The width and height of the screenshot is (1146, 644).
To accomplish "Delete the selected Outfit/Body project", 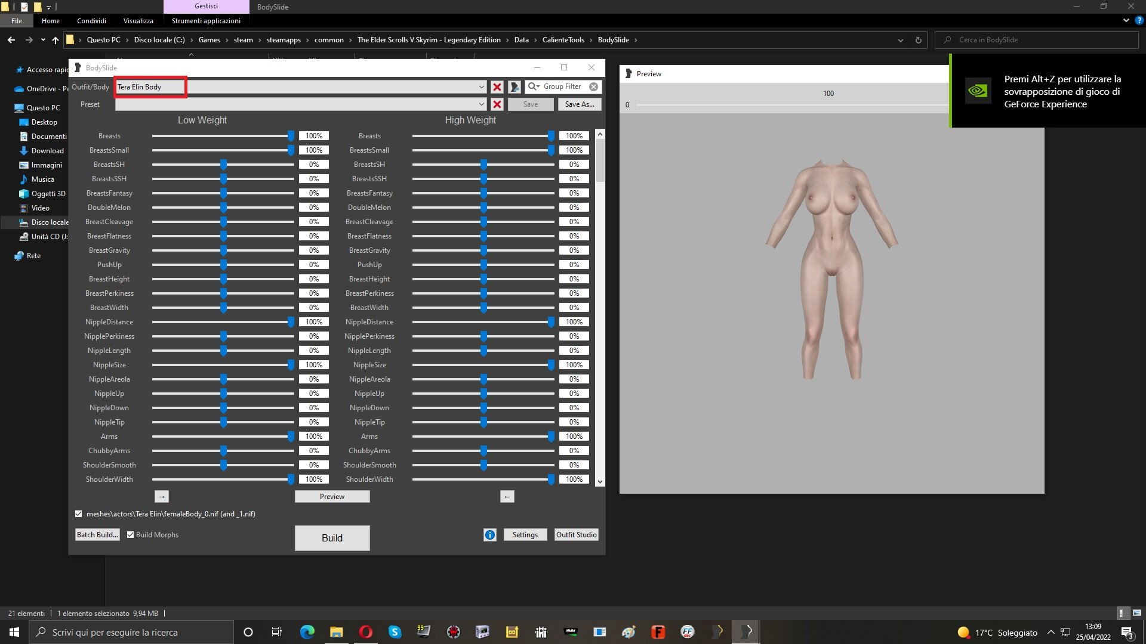I will pyautogui.click(x=497, y=87).
